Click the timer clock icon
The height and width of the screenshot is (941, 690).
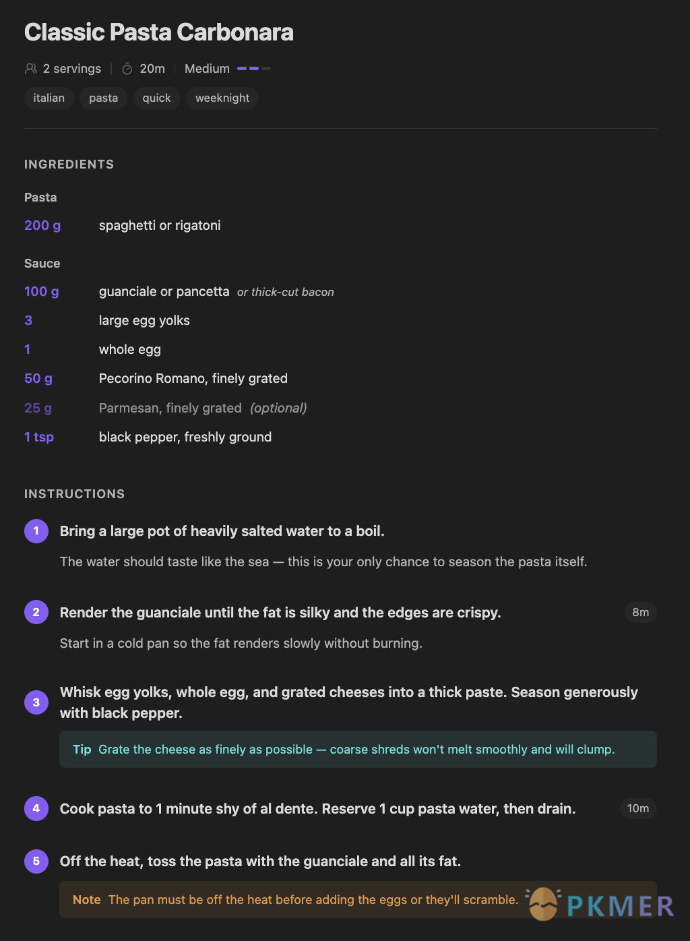[127, 69]
